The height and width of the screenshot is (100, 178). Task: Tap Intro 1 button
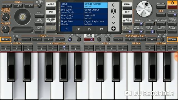point(6,48)
